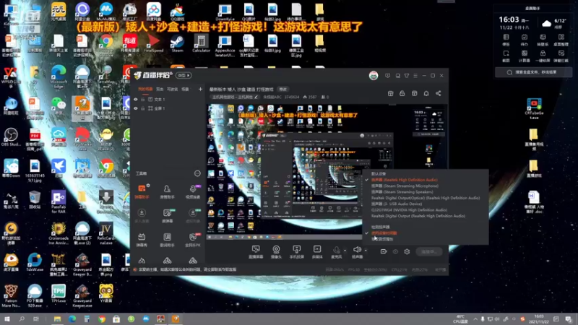The width and height of the screenshot is (578, 325).
Task: Click the last 场景 tab before the plus icon
Action: click(x=185, y=89)
